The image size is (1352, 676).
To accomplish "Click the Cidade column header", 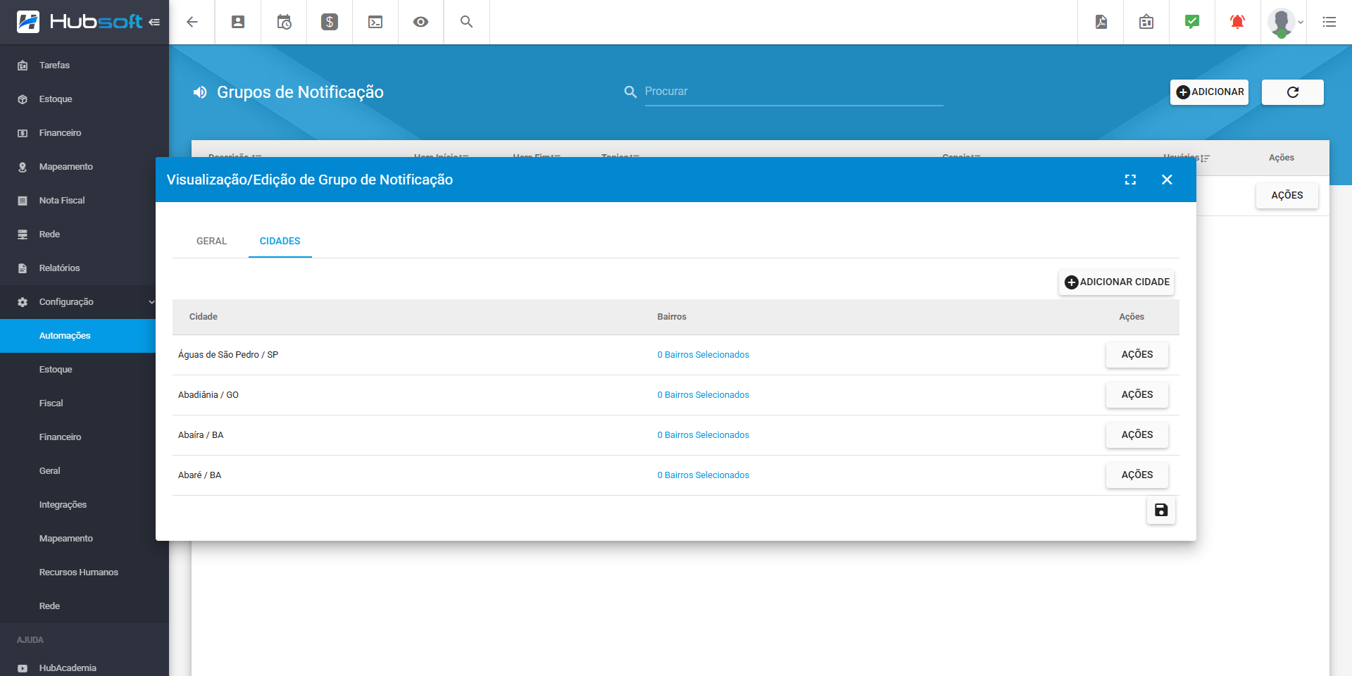I will (204, 317).
